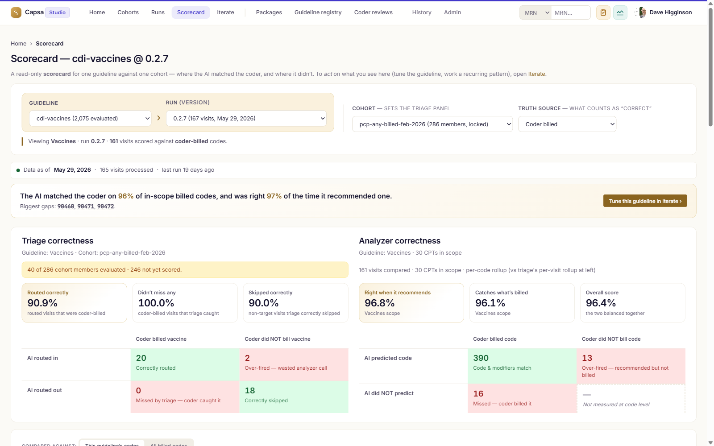The height and width of the screenshot is (446, 714).
Task: Click the Coder billed vaccine column header
Action: coord(161,339)
